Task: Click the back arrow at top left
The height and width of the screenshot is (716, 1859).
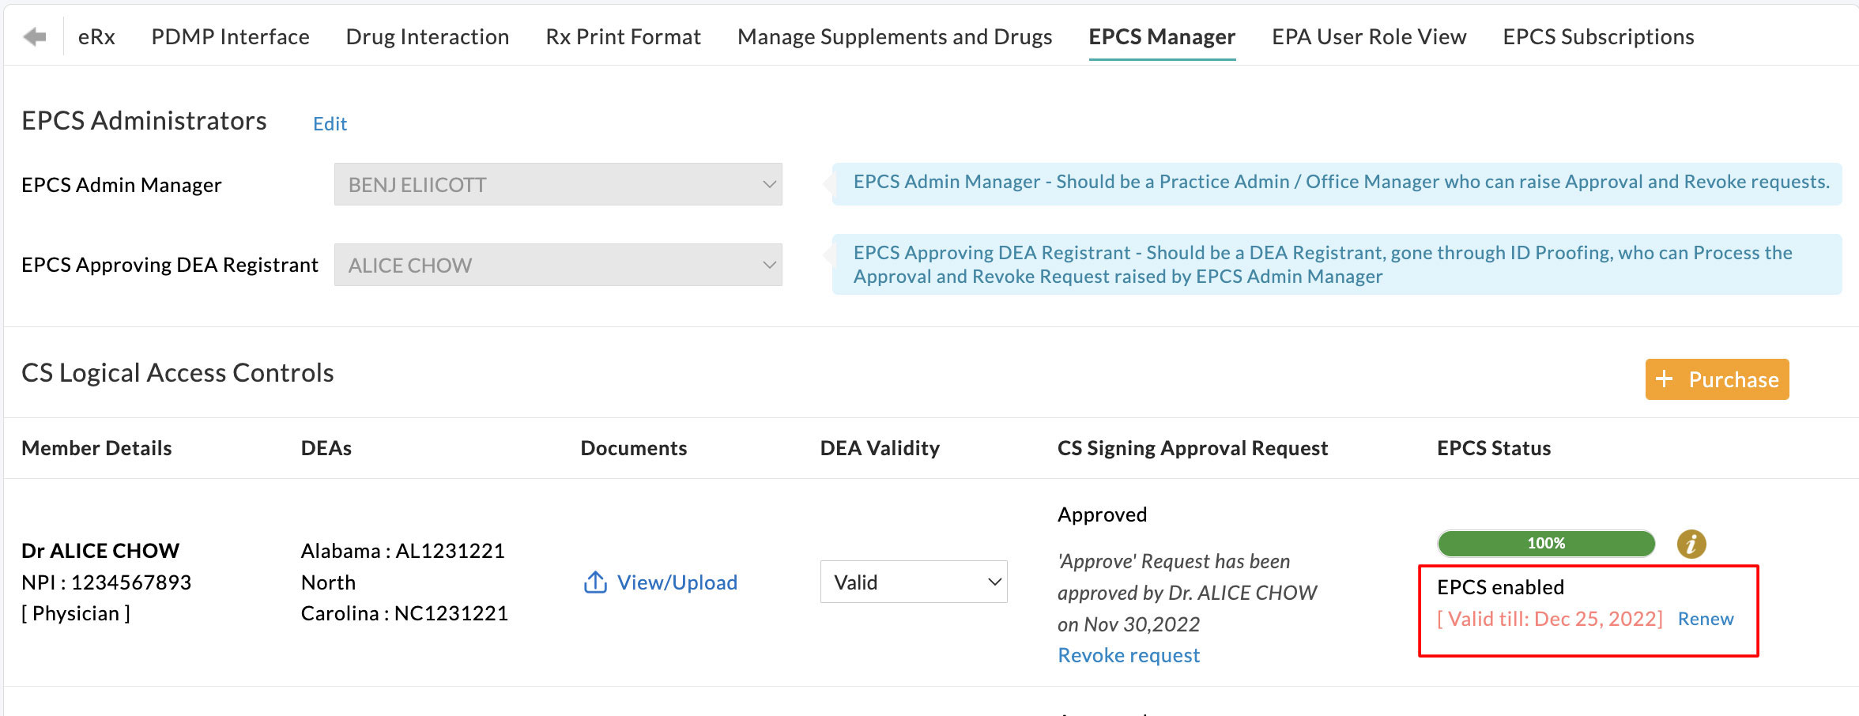Action: 34,36
